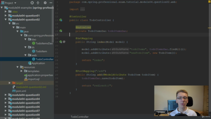Collapse module04-question02 module
211x119 pixels.
coord(6,20)
